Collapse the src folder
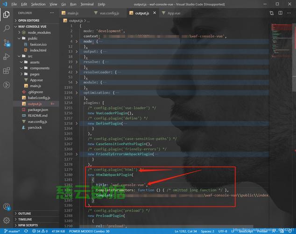The width and height of the screenshot is (296, 234). pyautogui.click(x=21, y=56)
